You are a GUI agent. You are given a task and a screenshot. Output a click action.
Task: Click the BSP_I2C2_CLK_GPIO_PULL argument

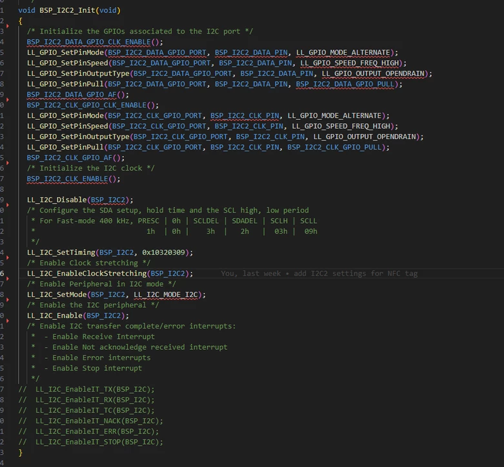334,148
